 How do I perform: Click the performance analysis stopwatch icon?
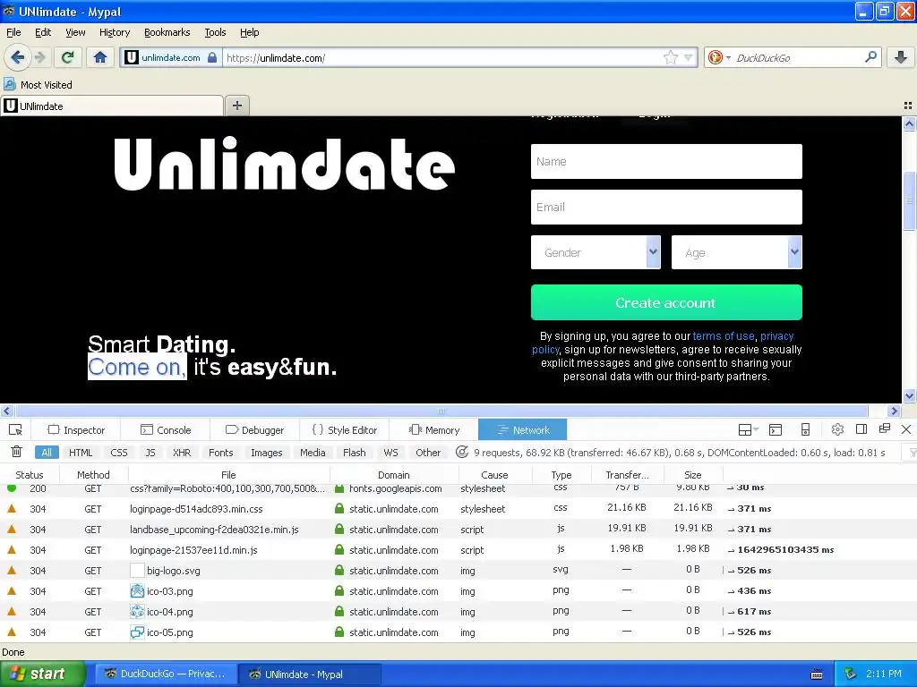[x=462, y=452]
